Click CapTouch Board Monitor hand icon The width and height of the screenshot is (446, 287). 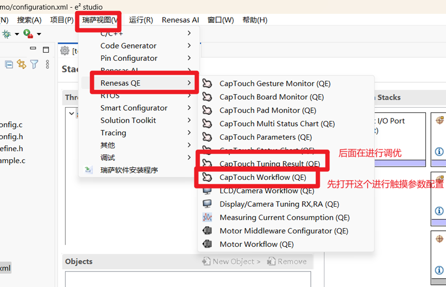(207, 97)
